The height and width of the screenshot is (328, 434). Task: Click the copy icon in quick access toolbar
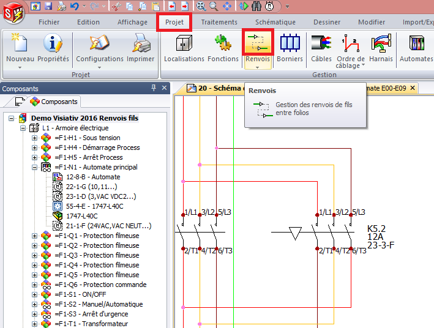tap(129, 6)
